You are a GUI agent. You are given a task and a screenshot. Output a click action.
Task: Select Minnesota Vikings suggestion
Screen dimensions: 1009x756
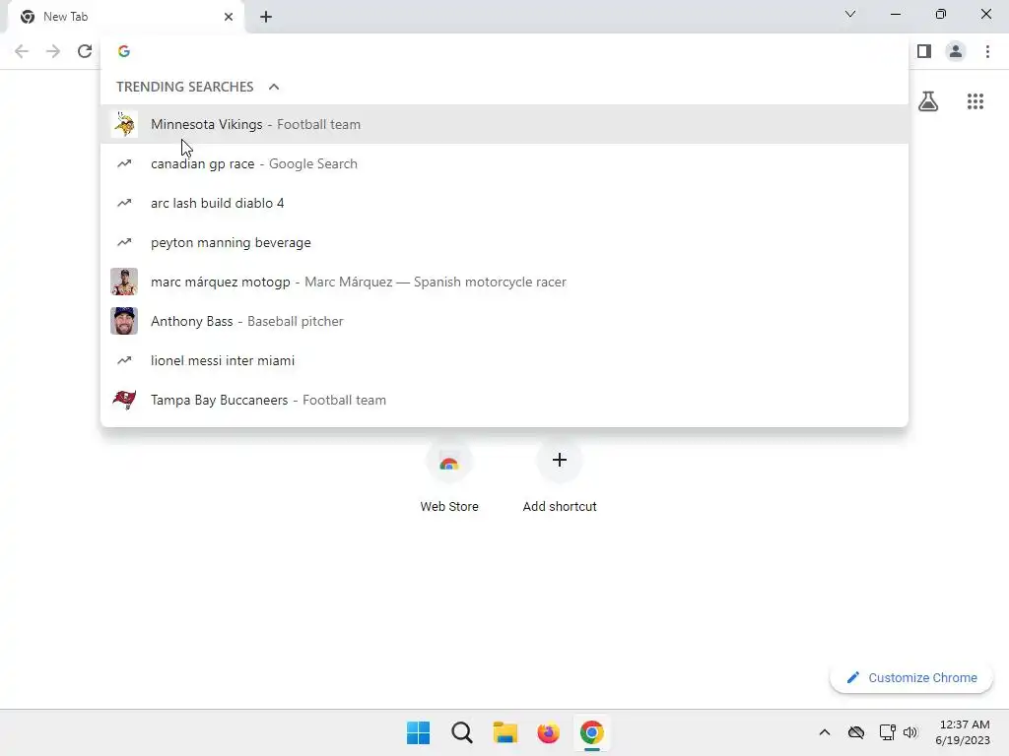point(504,124)
